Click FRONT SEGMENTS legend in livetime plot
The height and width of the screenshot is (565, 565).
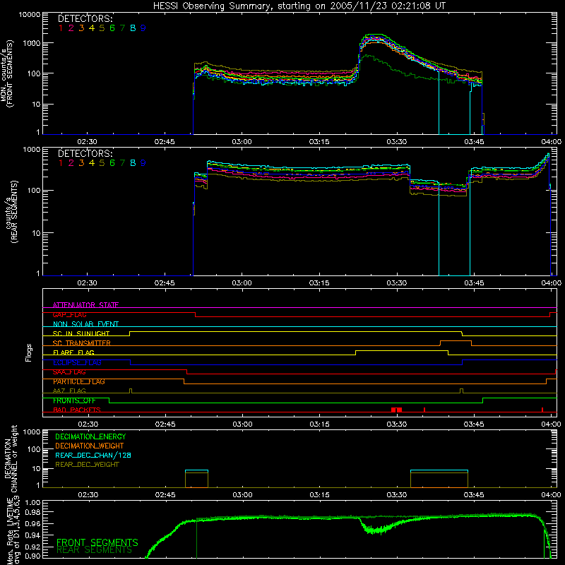point(97,542)
